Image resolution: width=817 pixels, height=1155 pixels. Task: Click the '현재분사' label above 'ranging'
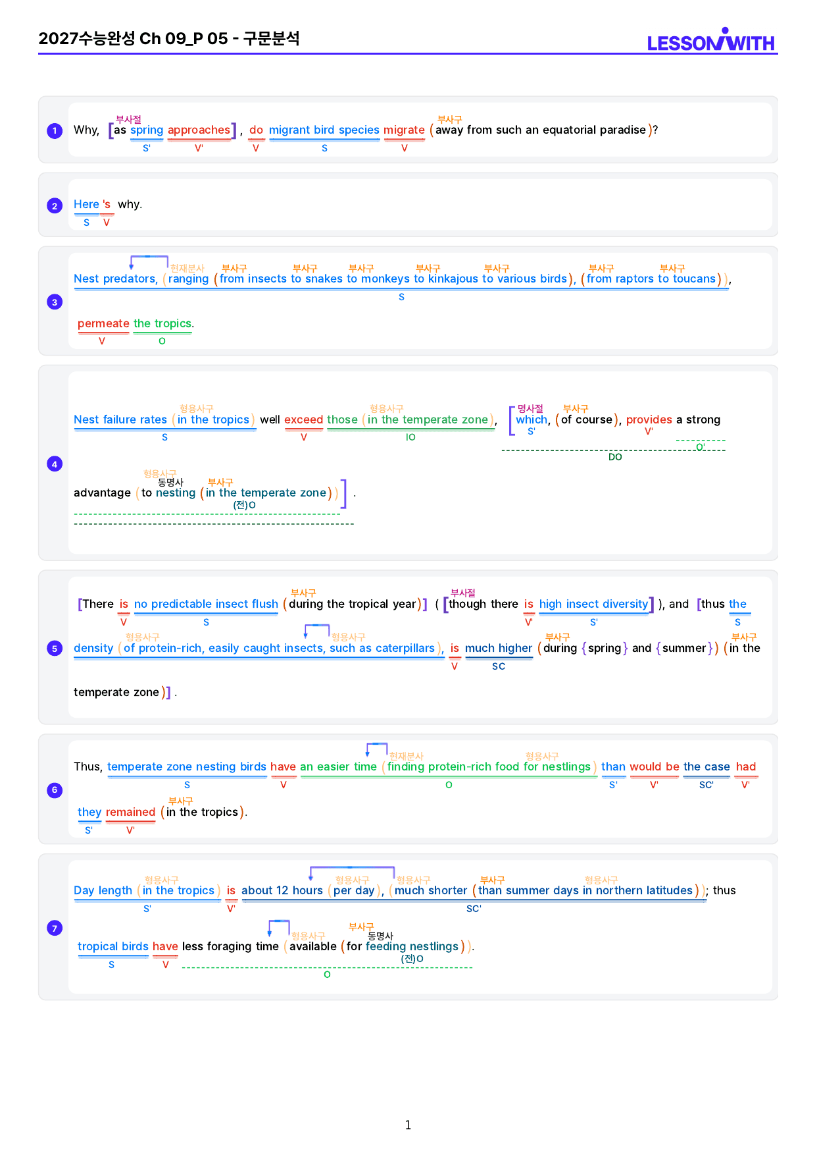tap(187, 269)
